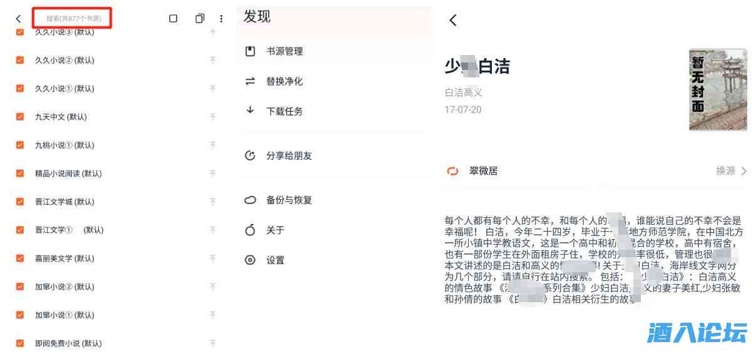Click the 书源管理 bookmark icon

click(250, 51)
